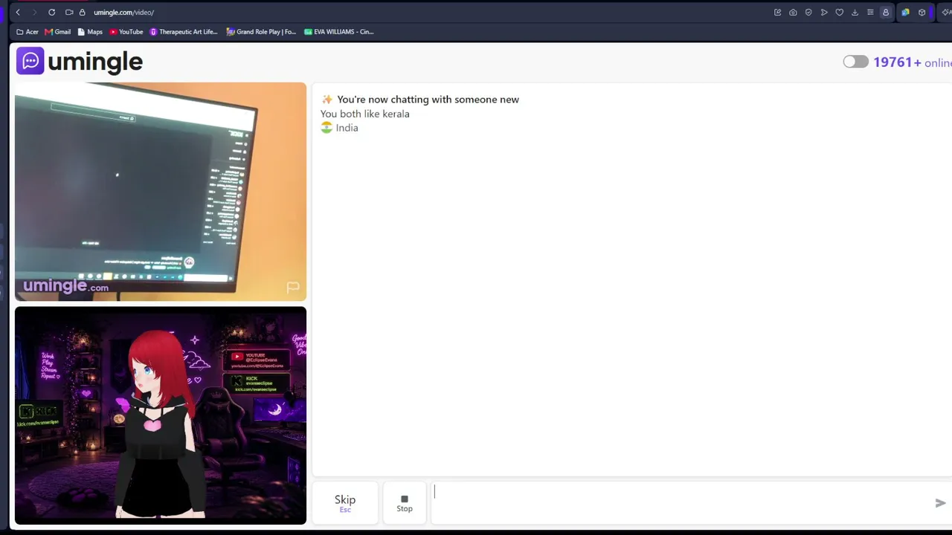The height and width of the screenshot is (535, 952).
Task: Open the Grand Role Play bookmark
Action: (x=261, y=32)
